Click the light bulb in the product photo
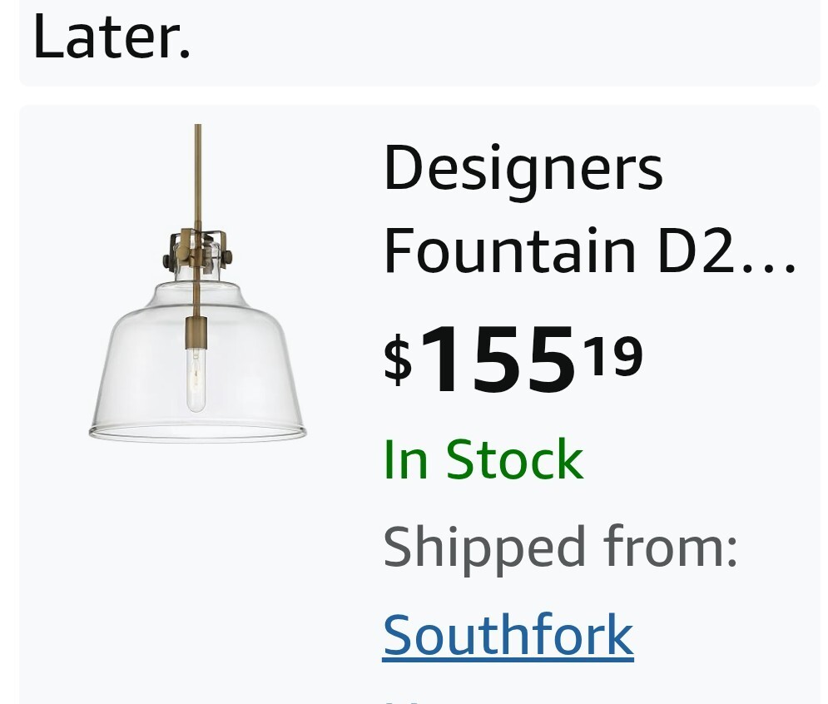 click(x=196, y=379)
